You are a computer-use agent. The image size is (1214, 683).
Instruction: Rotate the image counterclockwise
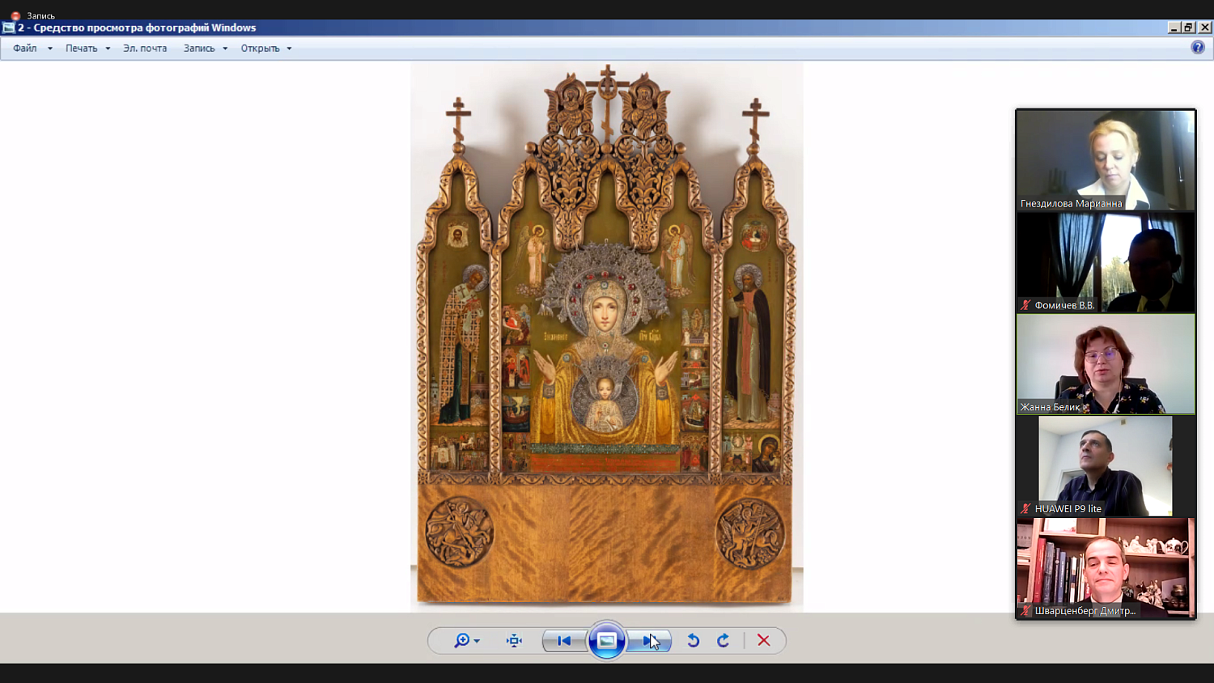(694, 640)
